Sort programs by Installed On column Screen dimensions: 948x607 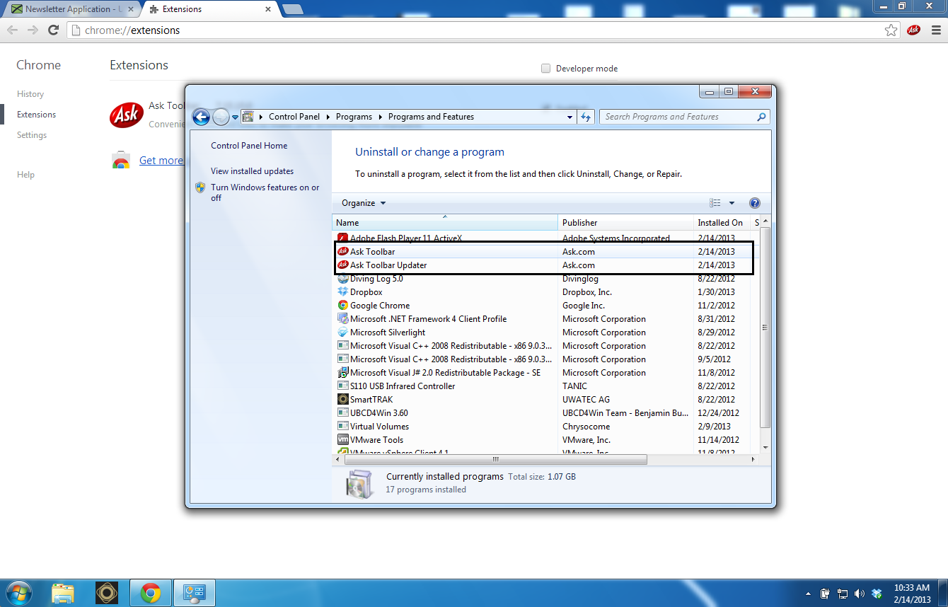(x=722, y=223)
